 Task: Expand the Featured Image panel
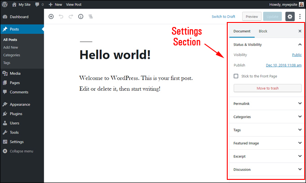point(266,143)
